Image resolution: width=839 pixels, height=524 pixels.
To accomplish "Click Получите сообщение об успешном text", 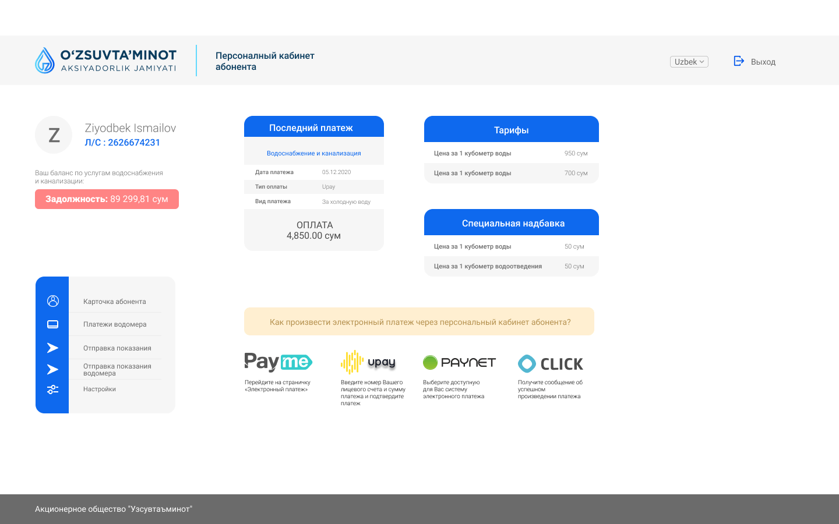I will [550, 390].
